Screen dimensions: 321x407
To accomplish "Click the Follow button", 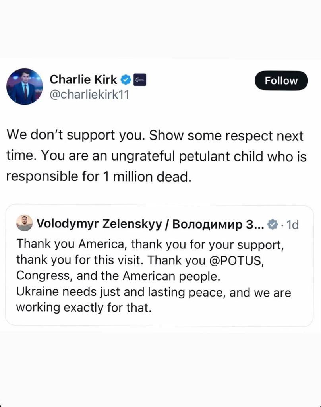I will (281, 81).
